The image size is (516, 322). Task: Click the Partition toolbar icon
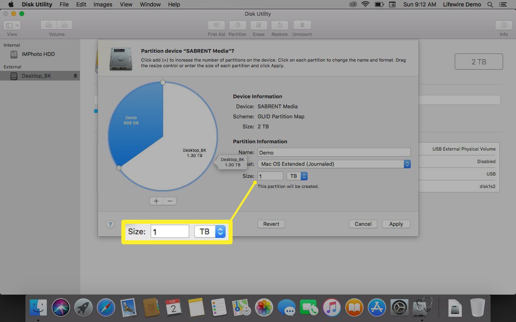pos(237,25)
